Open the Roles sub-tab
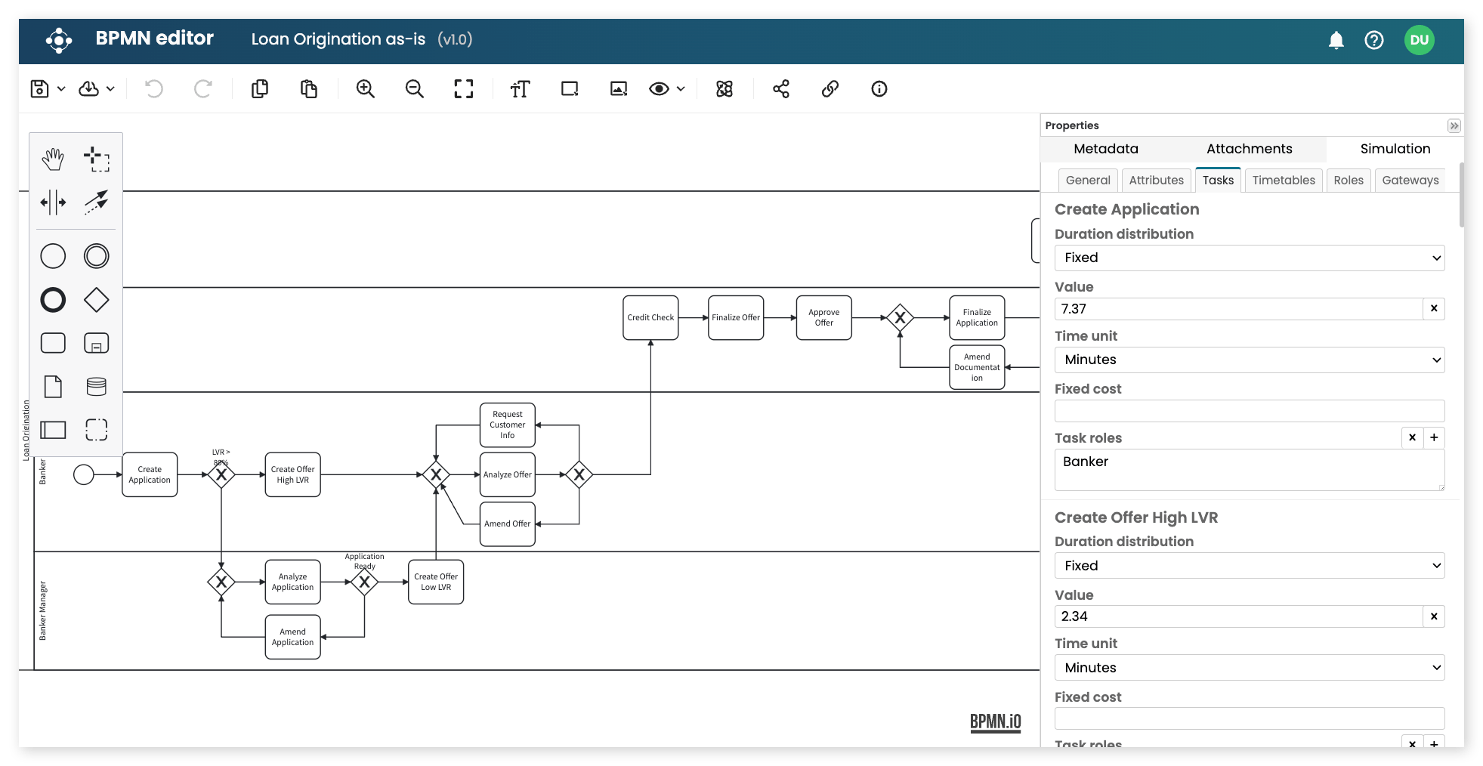1483x766 pixels. click(x=1349, y=180)
